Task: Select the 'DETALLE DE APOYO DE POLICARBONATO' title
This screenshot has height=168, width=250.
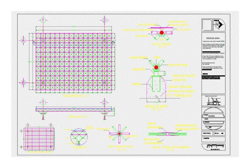Action: 171,147
